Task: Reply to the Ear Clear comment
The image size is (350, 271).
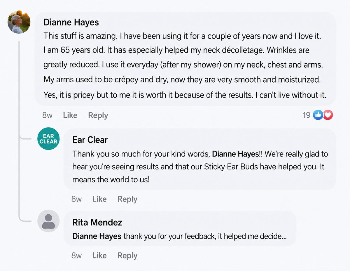Action: click(127, 199)
